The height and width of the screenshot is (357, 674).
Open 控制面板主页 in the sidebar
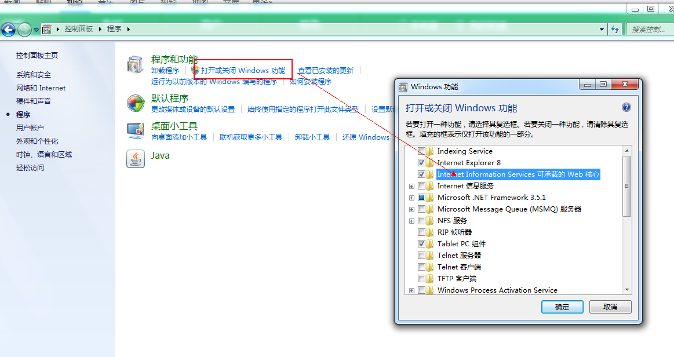point(37,56)
